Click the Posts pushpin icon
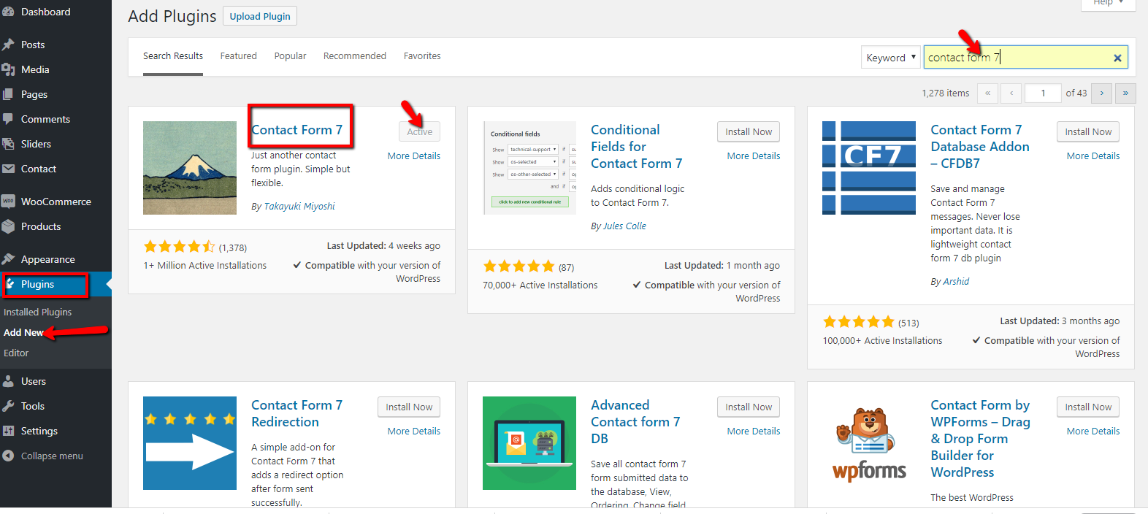Image resolution: width=1148 pixels, height=514 pixels. pyautogui.click(x=8, y=45)
